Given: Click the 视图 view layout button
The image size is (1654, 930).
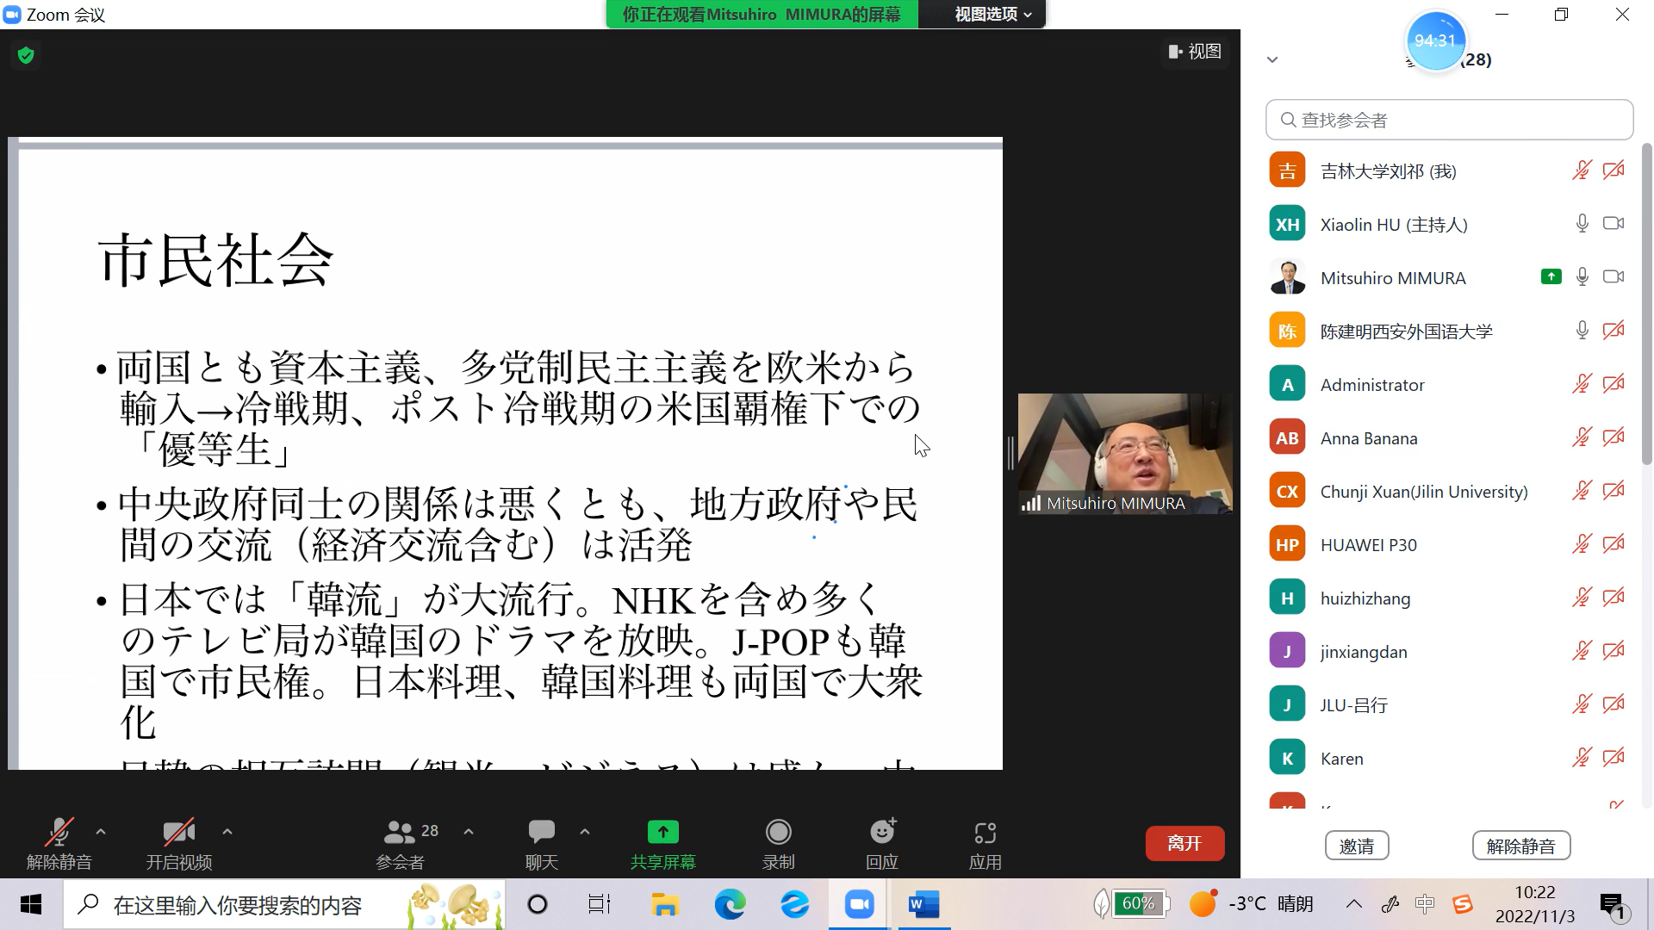Looking at the screenshot, I should tap(1195, 52).
